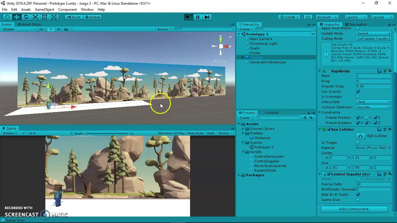Open Rigidbody help reference icon
The image size is (397, 223).
click(379, 71)
